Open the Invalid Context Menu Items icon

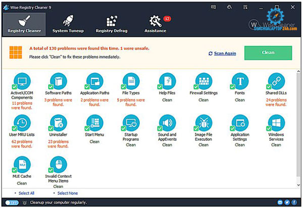point(59,165)
